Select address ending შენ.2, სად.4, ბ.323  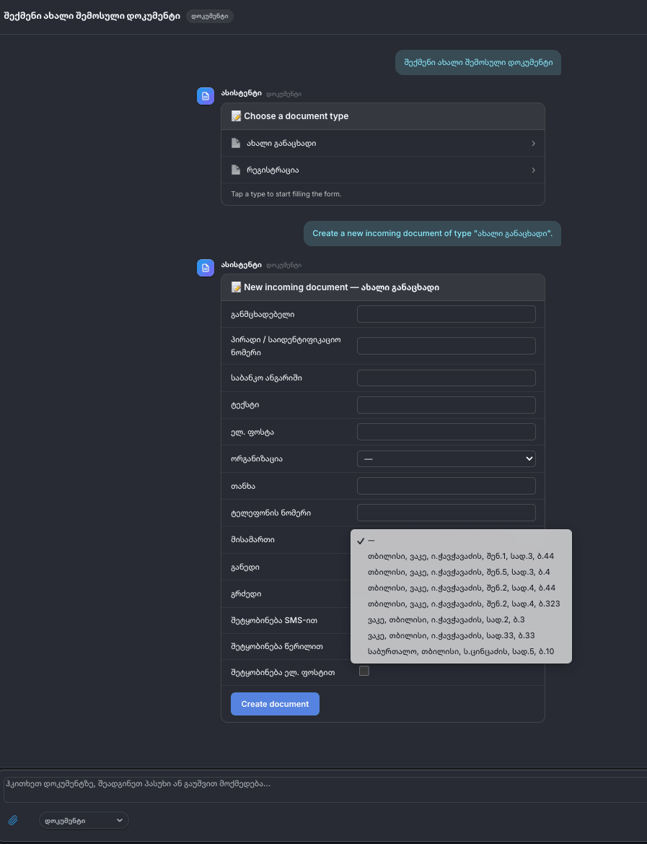461,604
